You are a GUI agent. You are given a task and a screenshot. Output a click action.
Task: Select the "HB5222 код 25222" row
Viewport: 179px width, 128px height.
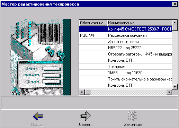(126, 48)
